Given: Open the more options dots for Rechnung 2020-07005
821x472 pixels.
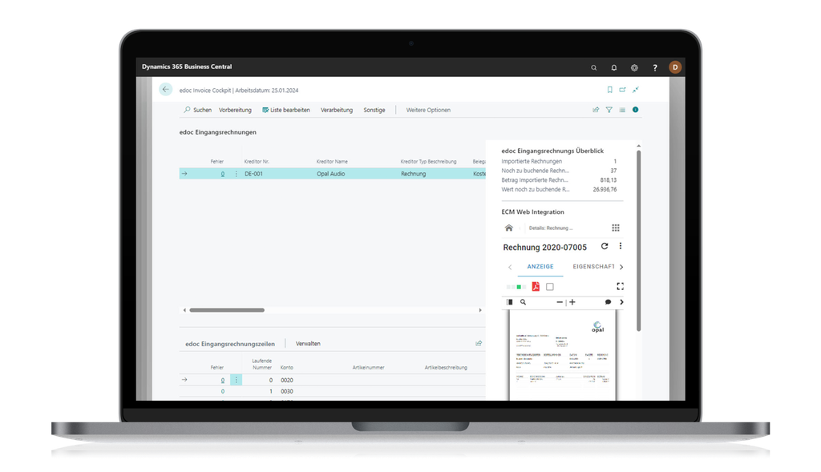Looking at the screenshot, I should tap(621, 246).
